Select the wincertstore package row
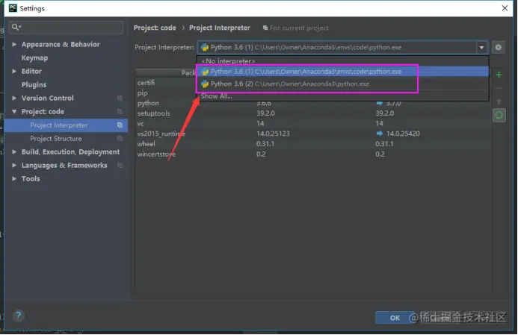The image size is (518, 335). pos(313,154)
